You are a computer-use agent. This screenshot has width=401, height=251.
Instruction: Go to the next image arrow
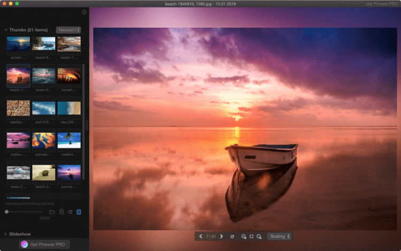click(221, 236)
